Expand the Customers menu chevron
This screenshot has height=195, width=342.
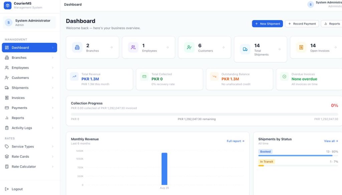point(52,78)
